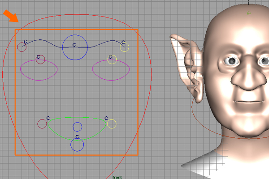Pick the red circle above the left magenta eye shape
This screenshot has width=269, height=179.
click(x=40, y=60)
